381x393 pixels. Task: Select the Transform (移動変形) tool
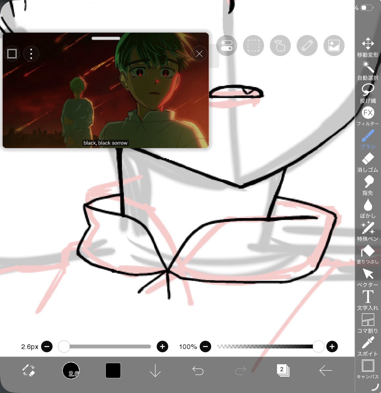click(368, 47)
